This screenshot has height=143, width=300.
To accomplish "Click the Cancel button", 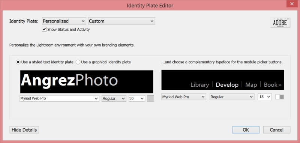I will tap(277, 130).
